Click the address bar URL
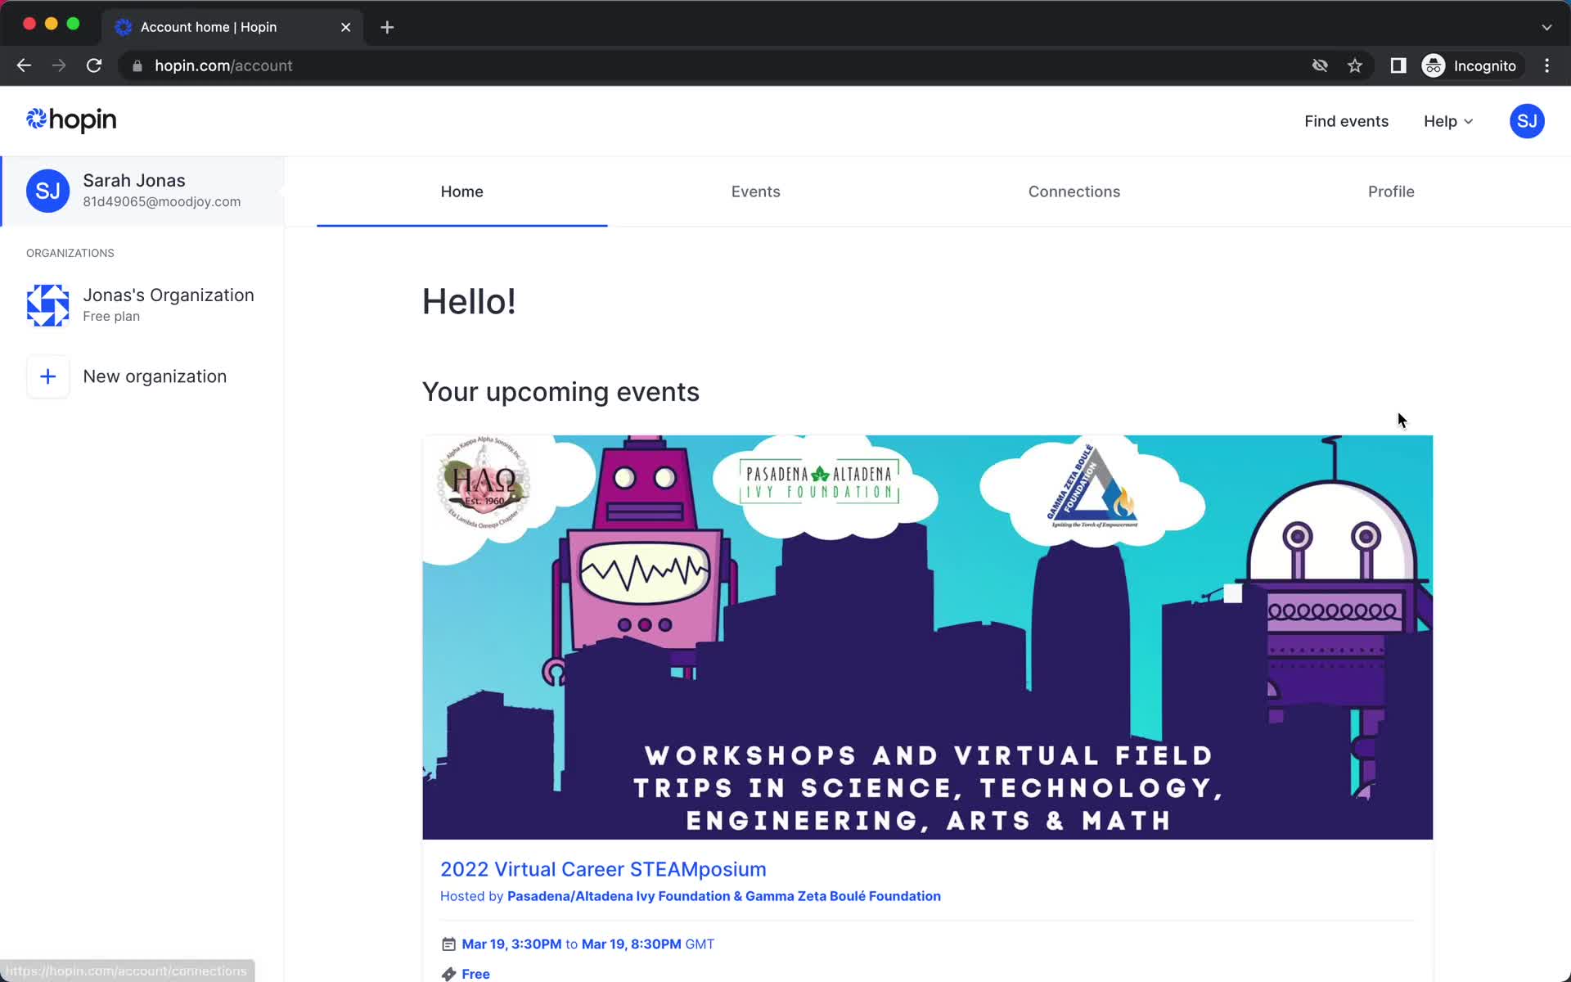 point(223,65)
